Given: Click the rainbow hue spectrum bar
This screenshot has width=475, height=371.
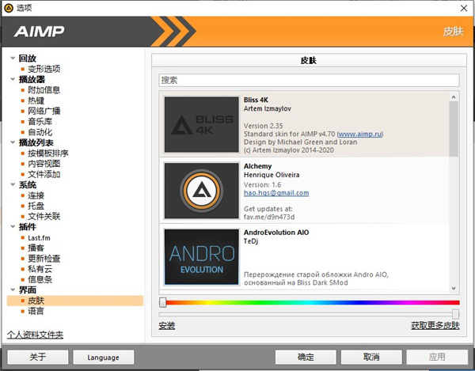Looking at the screenshot, I should [312, 302].
